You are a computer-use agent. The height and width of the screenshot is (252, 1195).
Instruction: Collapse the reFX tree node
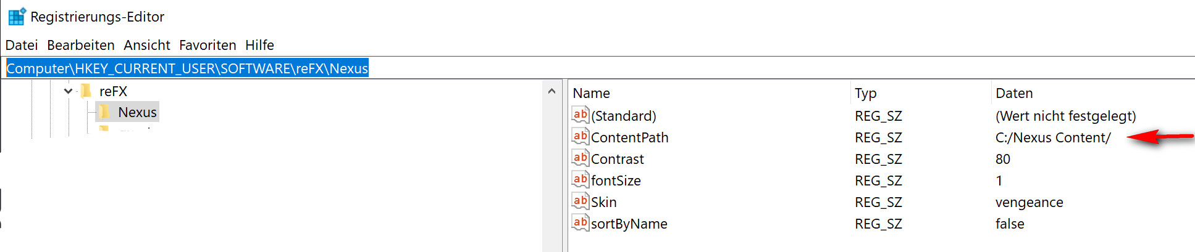coord(68,91)
